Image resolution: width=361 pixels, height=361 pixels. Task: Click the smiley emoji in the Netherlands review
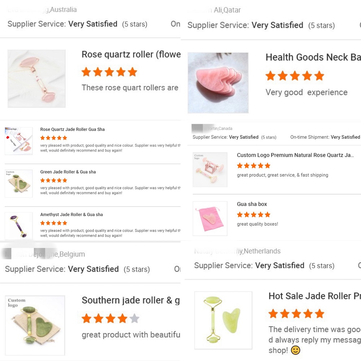tap(295, 350)
